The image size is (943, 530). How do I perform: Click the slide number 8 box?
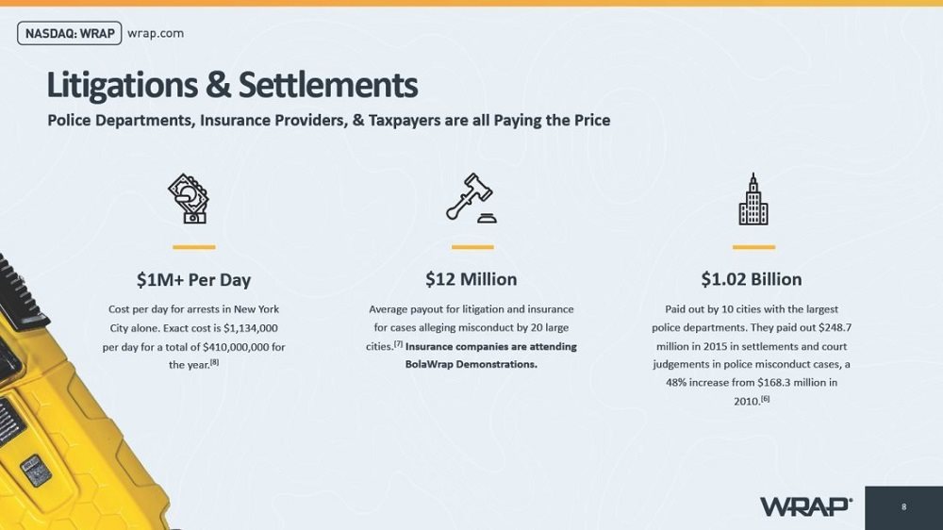(903, 507)
